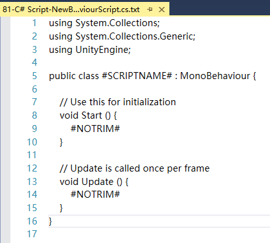Click line number 17 in the gutter

[32, 234]
